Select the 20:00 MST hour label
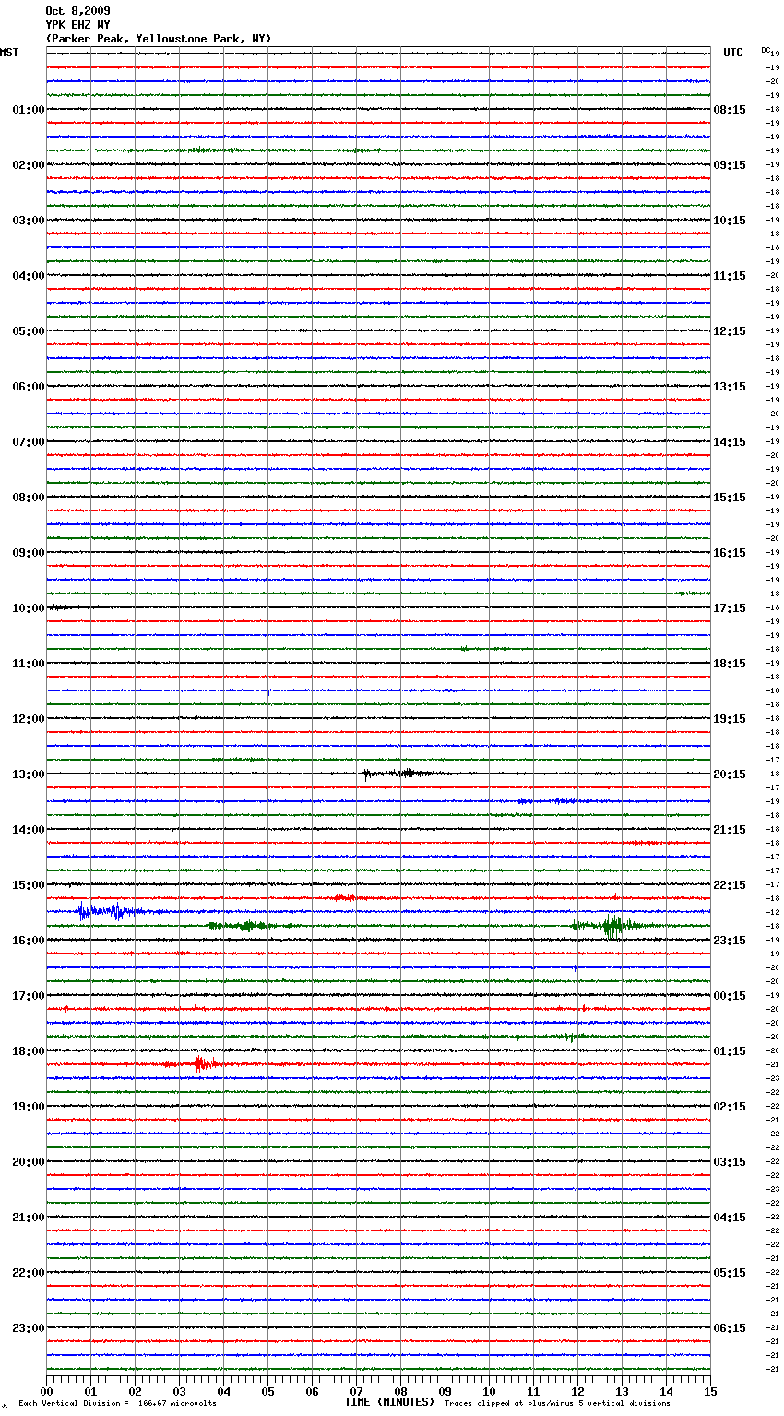784x1416 pixels. (29, 1162)
